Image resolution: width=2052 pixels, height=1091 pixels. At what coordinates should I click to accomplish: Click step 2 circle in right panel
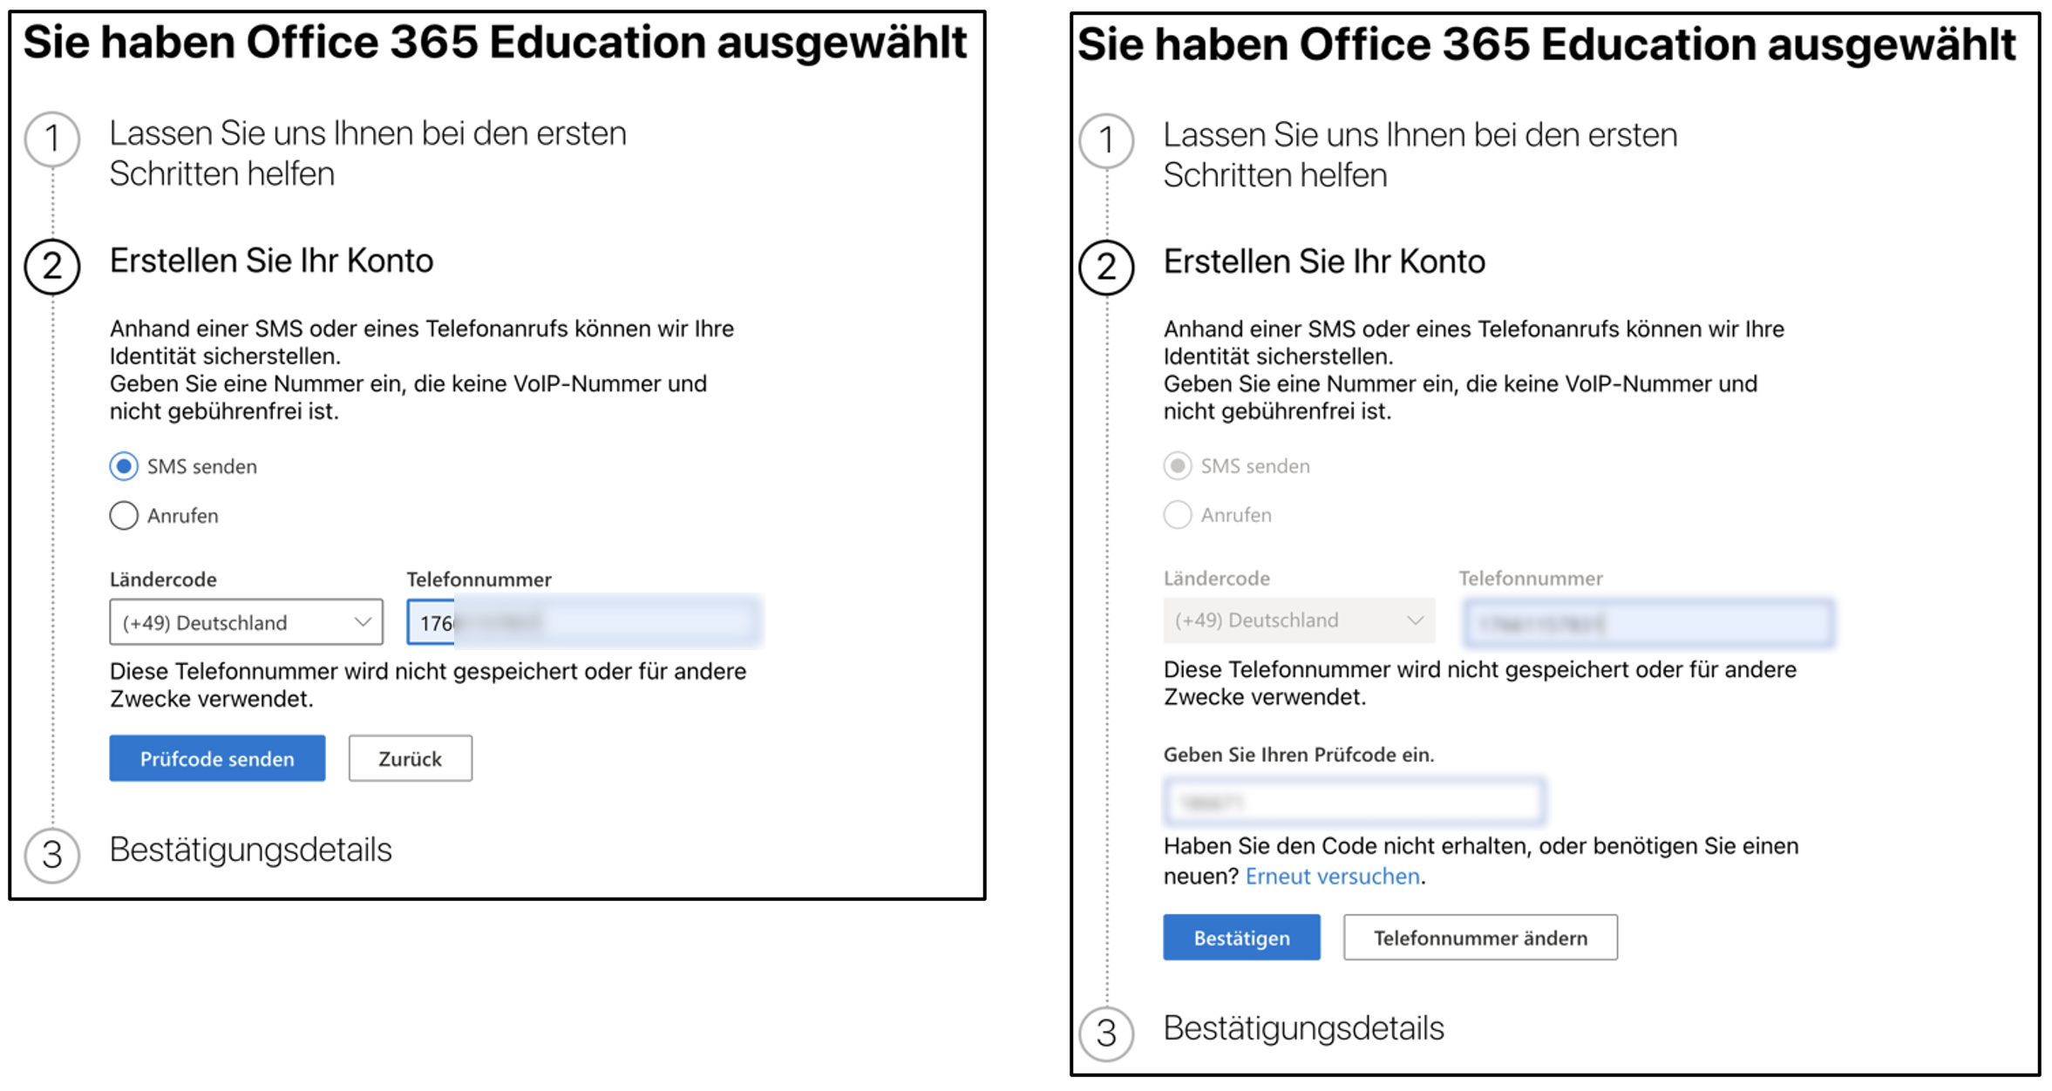(x=1106, y=268)
